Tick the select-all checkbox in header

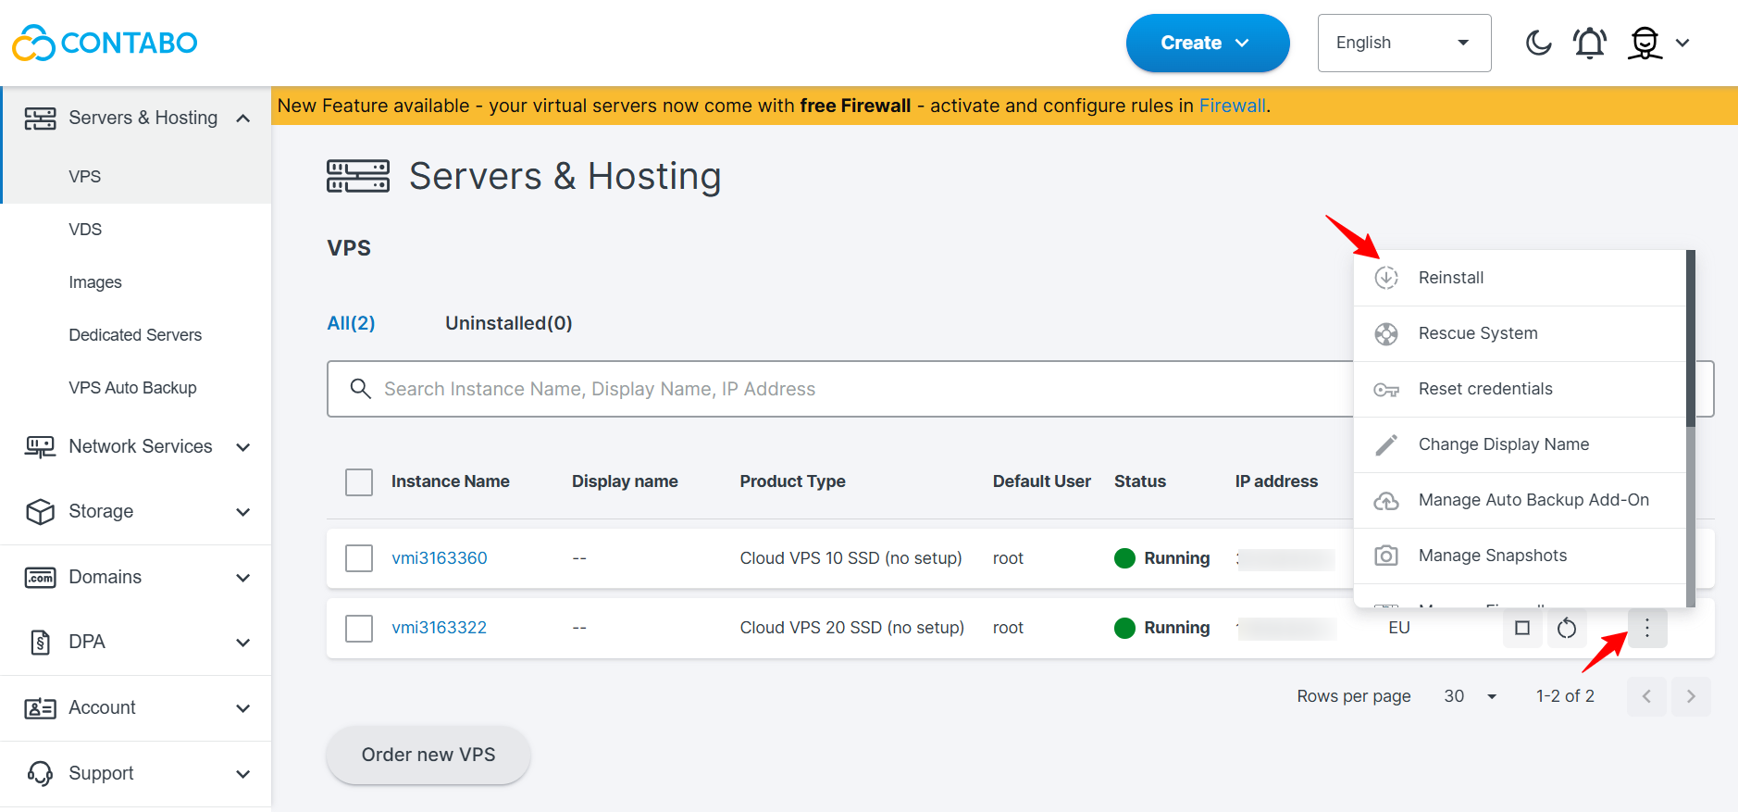pyautogui.click(x=359, y=482)
